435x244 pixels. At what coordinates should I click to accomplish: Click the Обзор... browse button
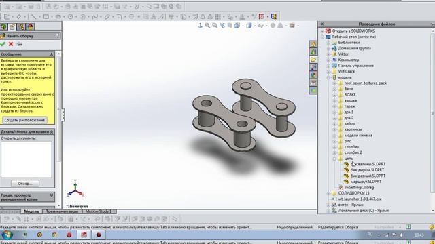pos(25,184)
